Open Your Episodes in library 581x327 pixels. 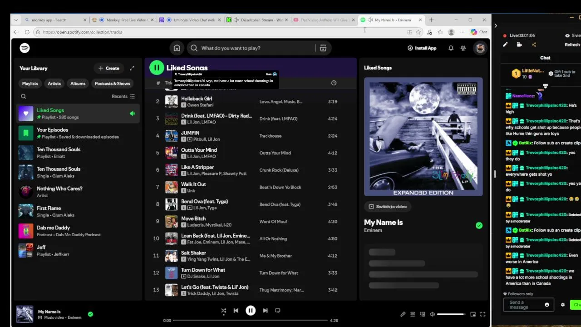77,133
